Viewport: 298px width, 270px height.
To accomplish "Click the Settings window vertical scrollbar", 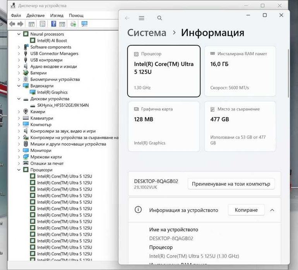I will [288, 73].
